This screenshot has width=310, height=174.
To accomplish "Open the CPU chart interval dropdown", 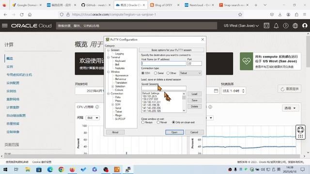I will pyautogui.click(x=93, y=118).
